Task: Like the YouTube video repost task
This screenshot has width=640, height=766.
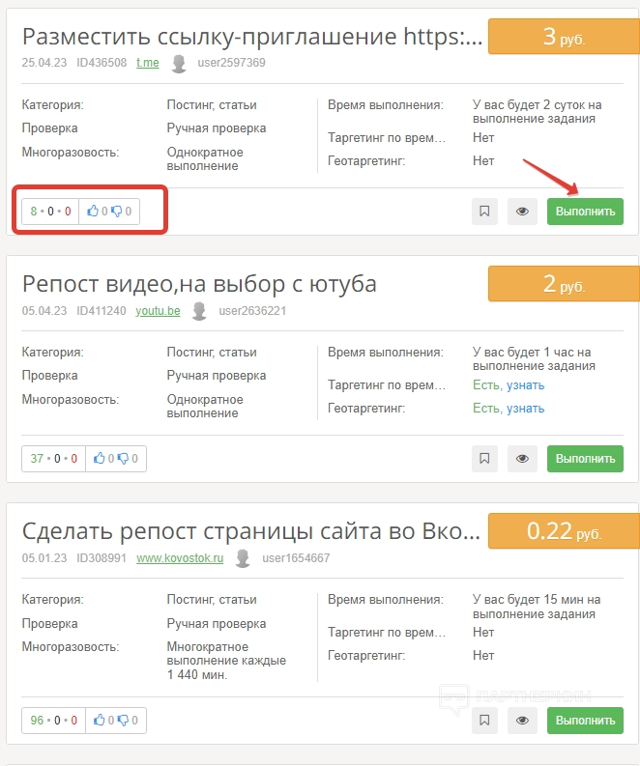Action: [102, 459]
